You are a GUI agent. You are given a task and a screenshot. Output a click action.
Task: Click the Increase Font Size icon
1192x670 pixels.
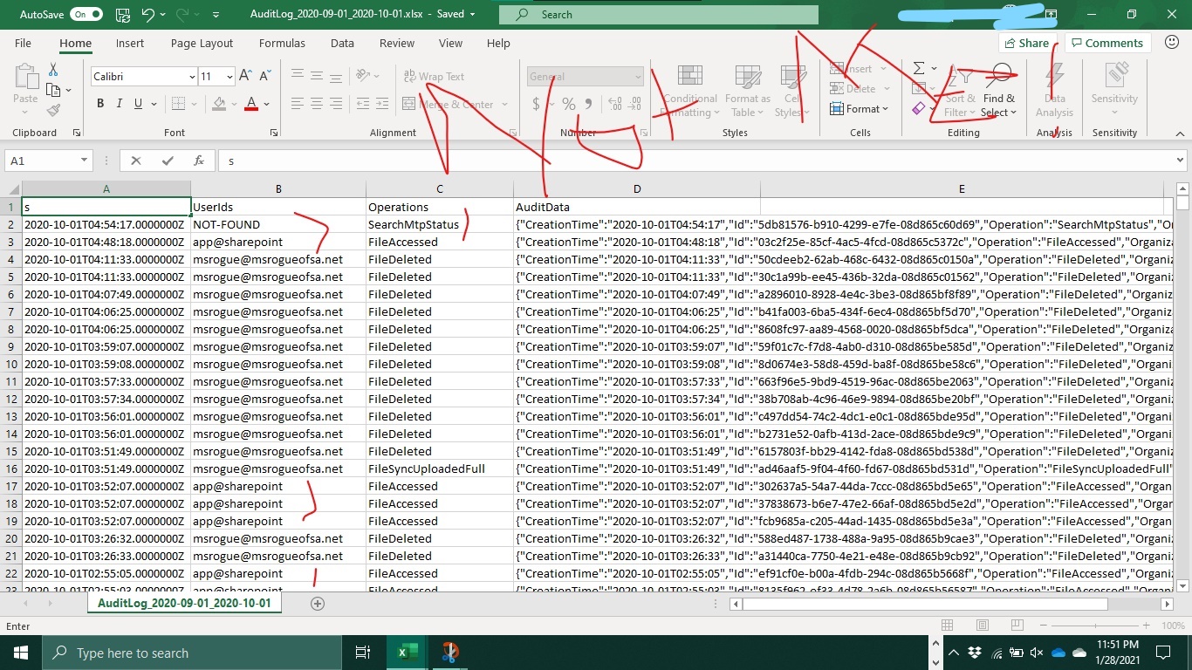point(245,77)
